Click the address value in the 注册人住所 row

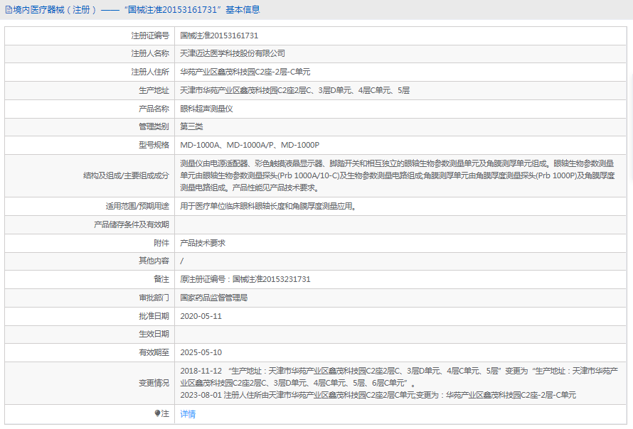[x=245, y=72]
